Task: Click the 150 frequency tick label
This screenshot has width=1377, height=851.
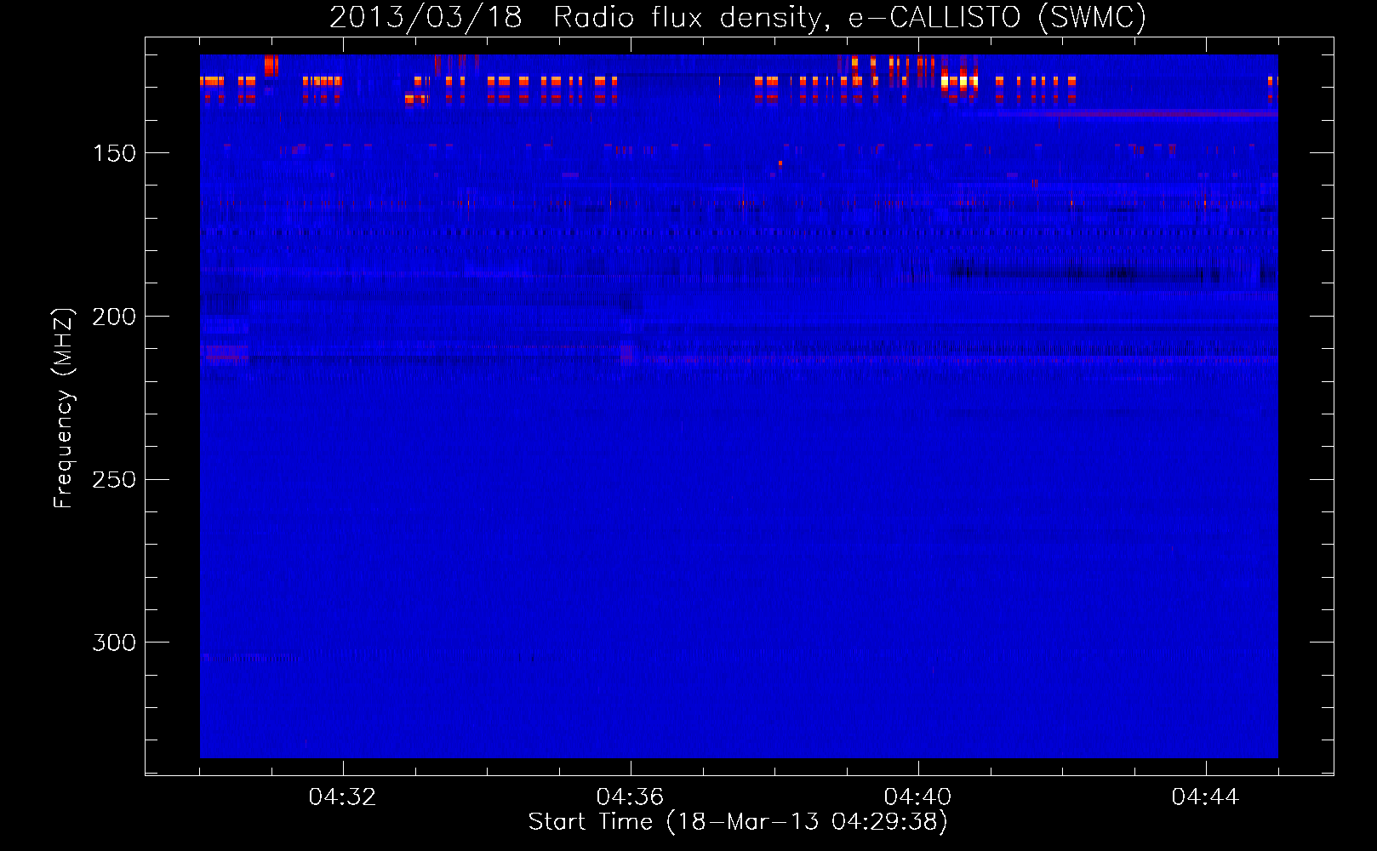Action: click(114, 153)
